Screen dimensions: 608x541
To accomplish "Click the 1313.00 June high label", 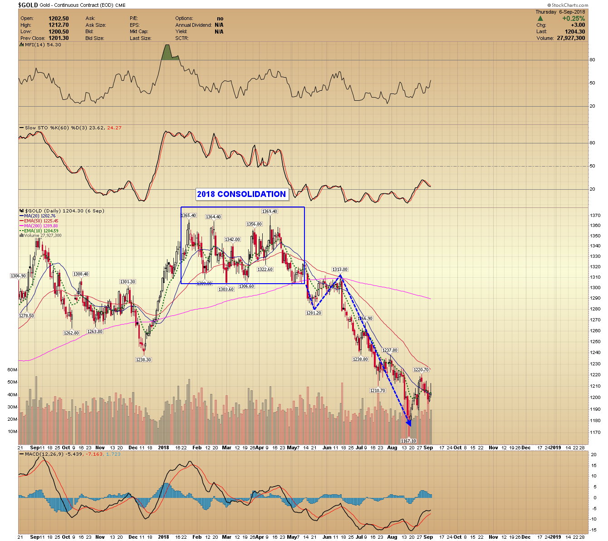I will pyautogui.click(x=340, y=270).
